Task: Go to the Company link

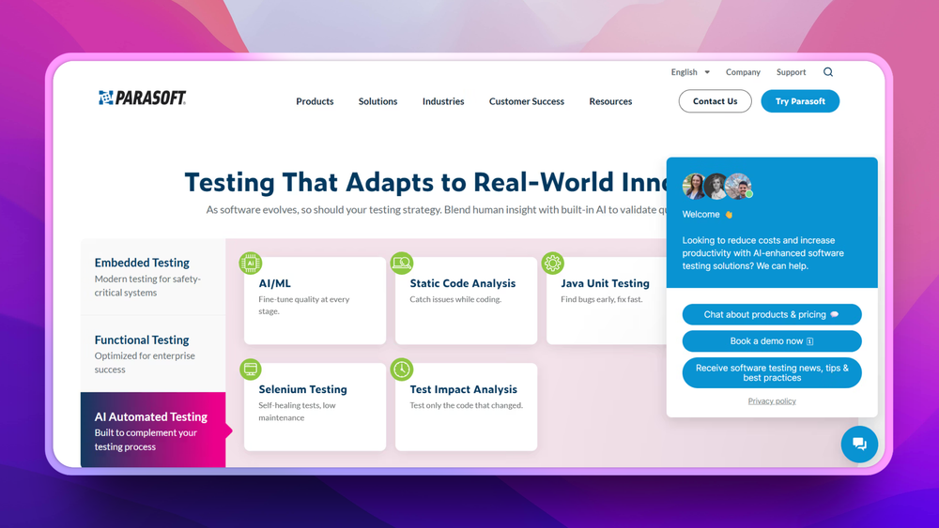Action: (743, 72)
